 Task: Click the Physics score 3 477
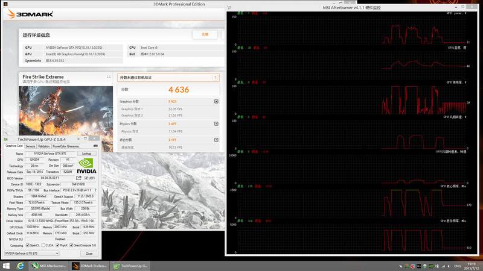[172, 124]
